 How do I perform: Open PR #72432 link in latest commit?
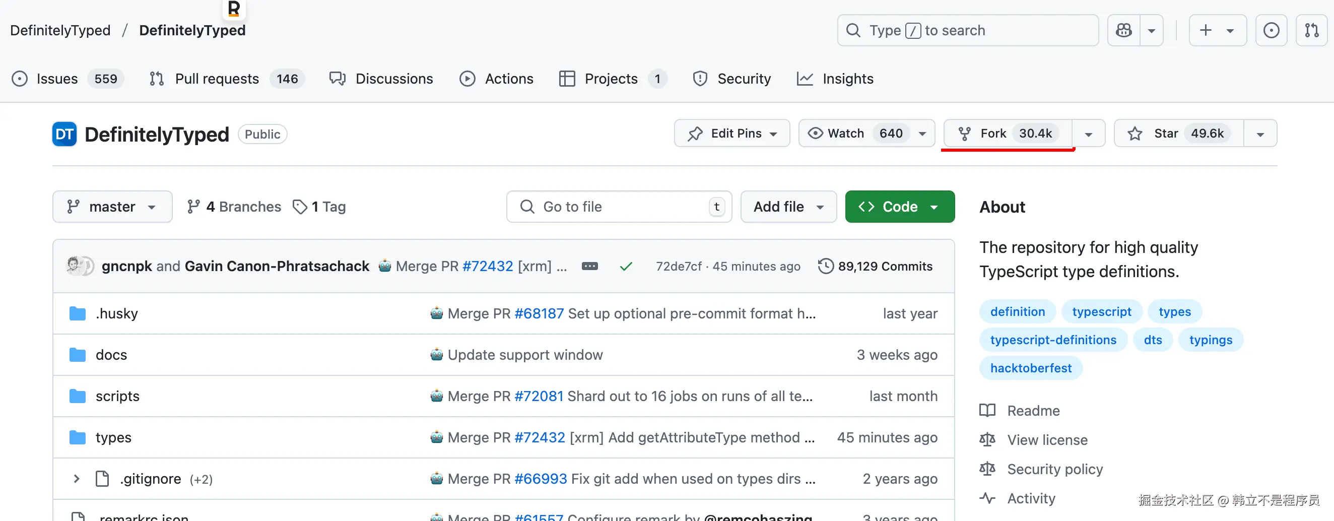point(488,266)
